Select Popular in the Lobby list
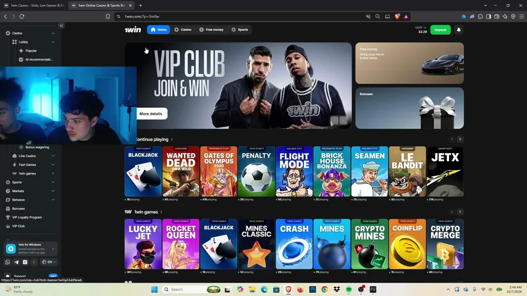This screenshot has height=296, width=527. click(x=32, y=51)
